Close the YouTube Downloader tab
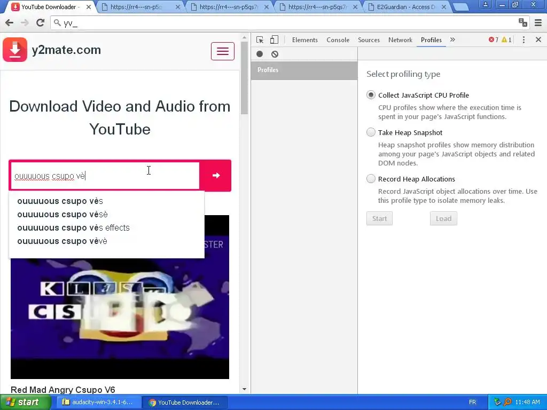Viewport: 547px width, 410px height. (x=89, y=7)
